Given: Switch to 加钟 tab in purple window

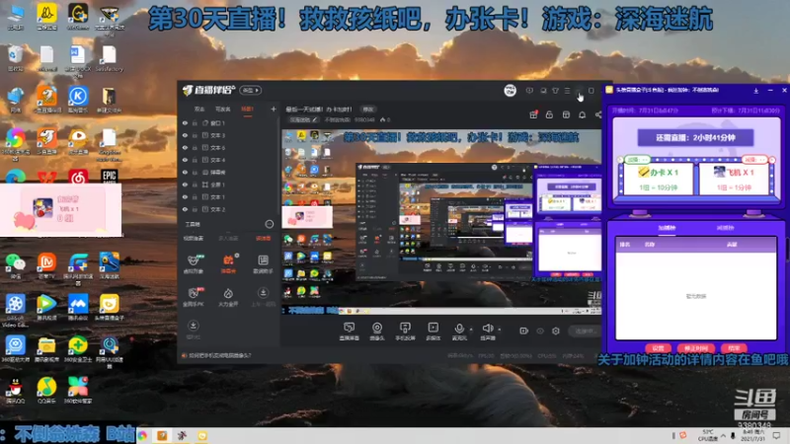Looking at the screenshot, I should [x=667, y=228].
